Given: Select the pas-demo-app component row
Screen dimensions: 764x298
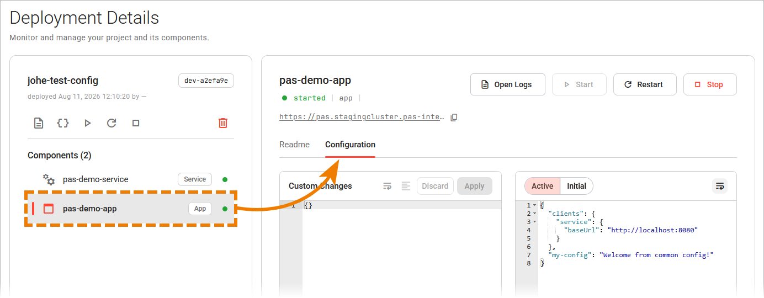Looking at the screenshot, I should [131, 209].
